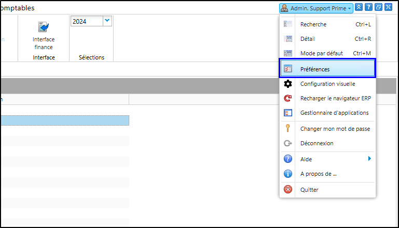Click the collapse ribbon double-arrow button
Image resolution: width=399 pixels, height=228 pixels.
point(359,7)
